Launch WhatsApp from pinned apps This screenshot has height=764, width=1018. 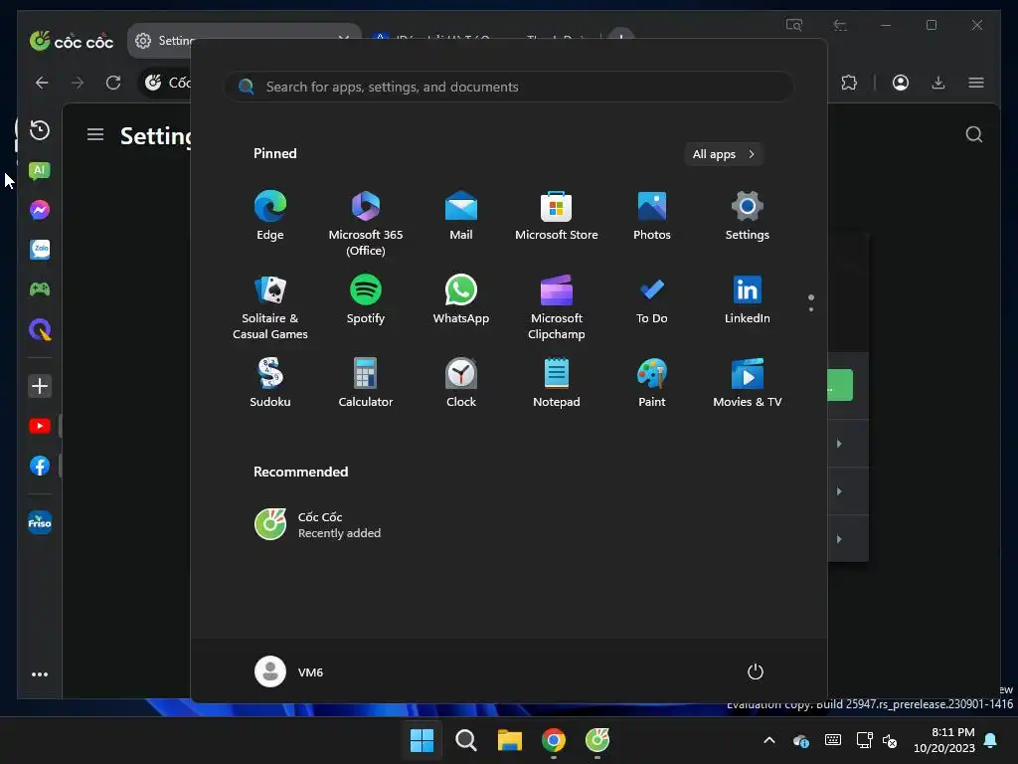point(461,299)
